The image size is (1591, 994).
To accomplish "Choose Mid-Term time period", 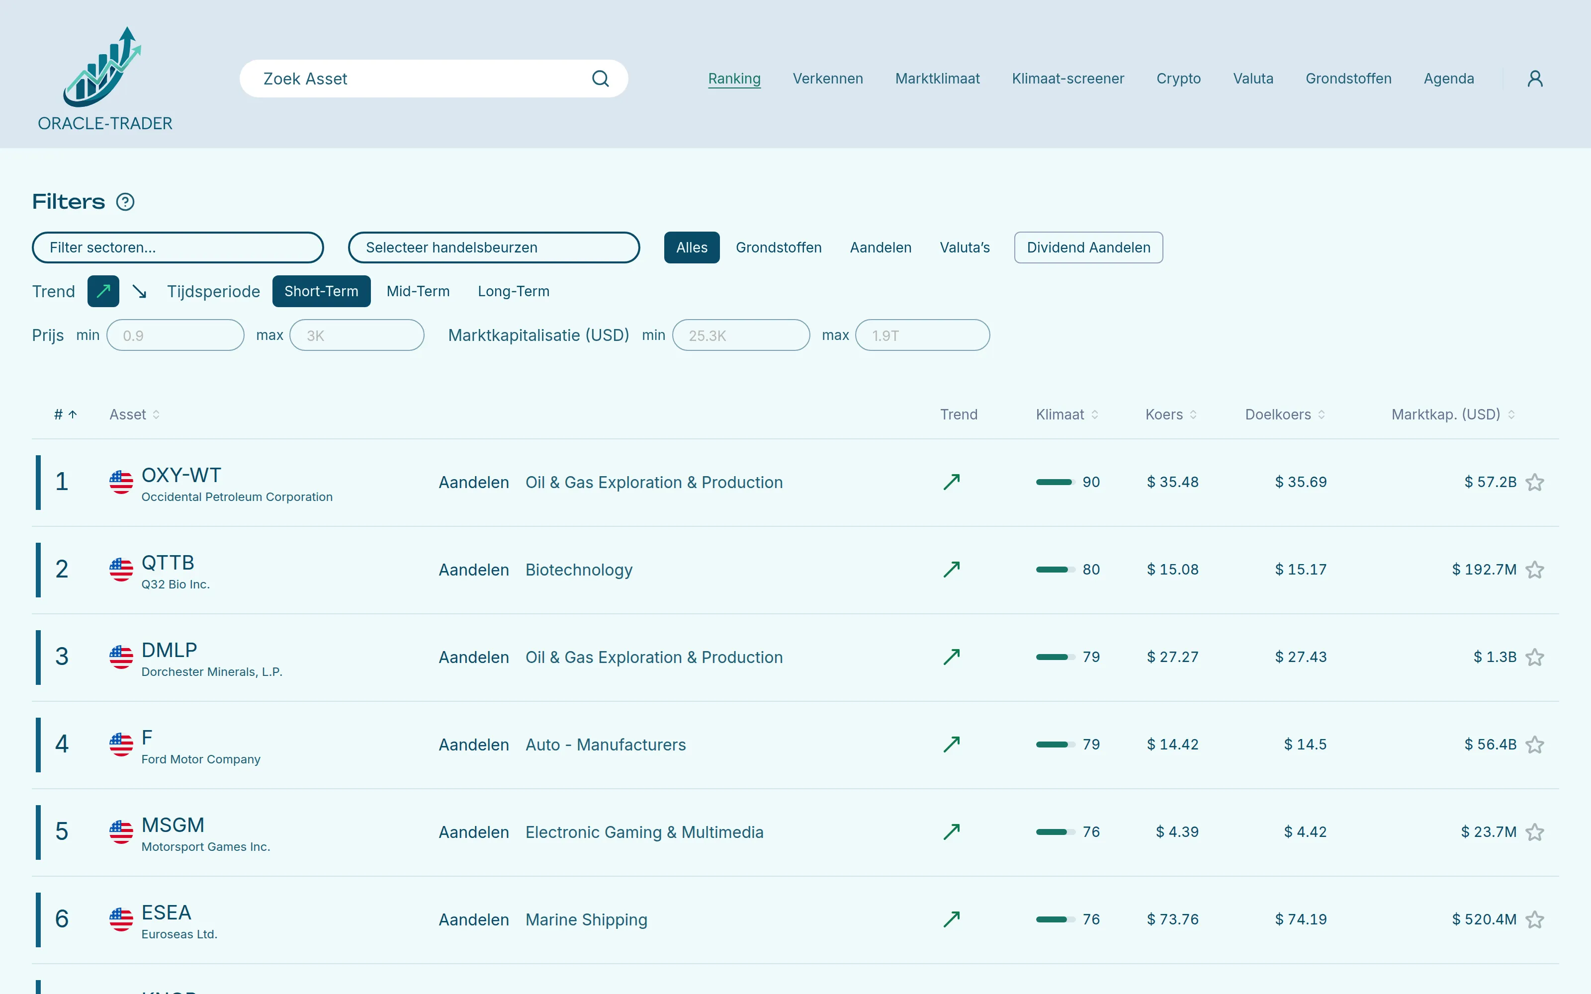I will [418, 291].
